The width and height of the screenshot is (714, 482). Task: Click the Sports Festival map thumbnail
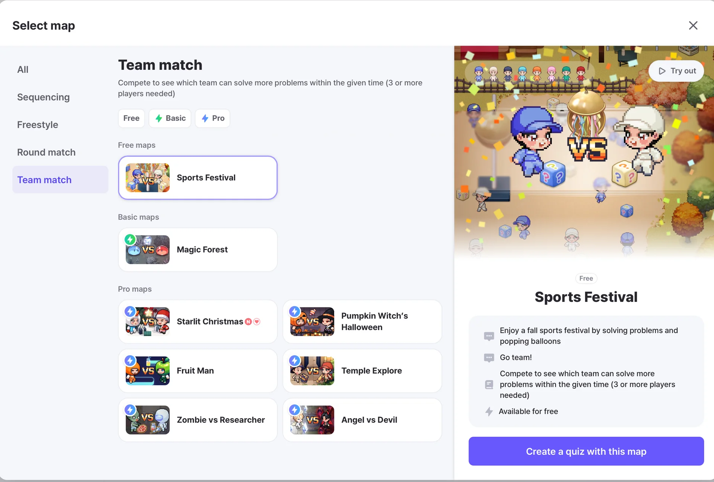(148, 178)
